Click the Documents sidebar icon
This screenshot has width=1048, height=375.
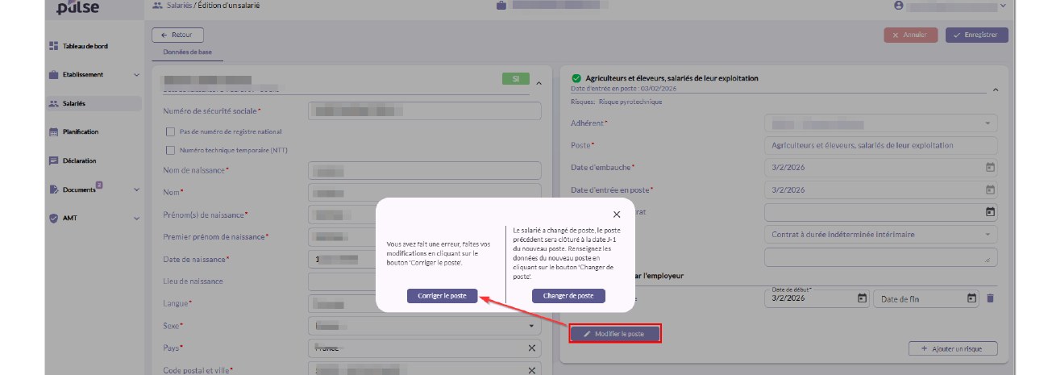(x=53, y=190)
